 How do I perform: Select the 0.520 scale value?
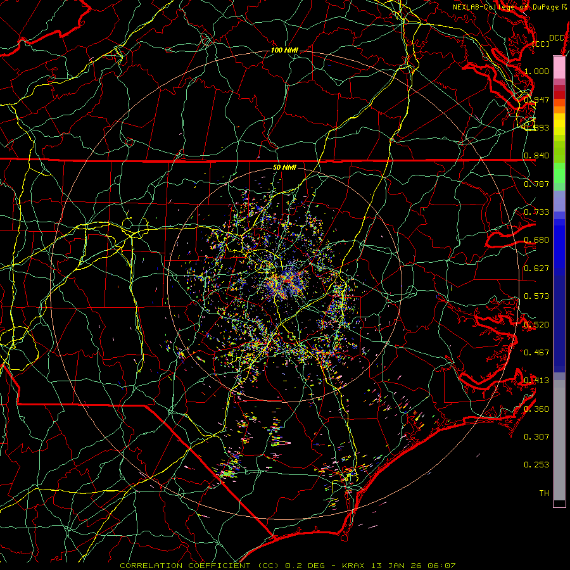coord(536,325)
